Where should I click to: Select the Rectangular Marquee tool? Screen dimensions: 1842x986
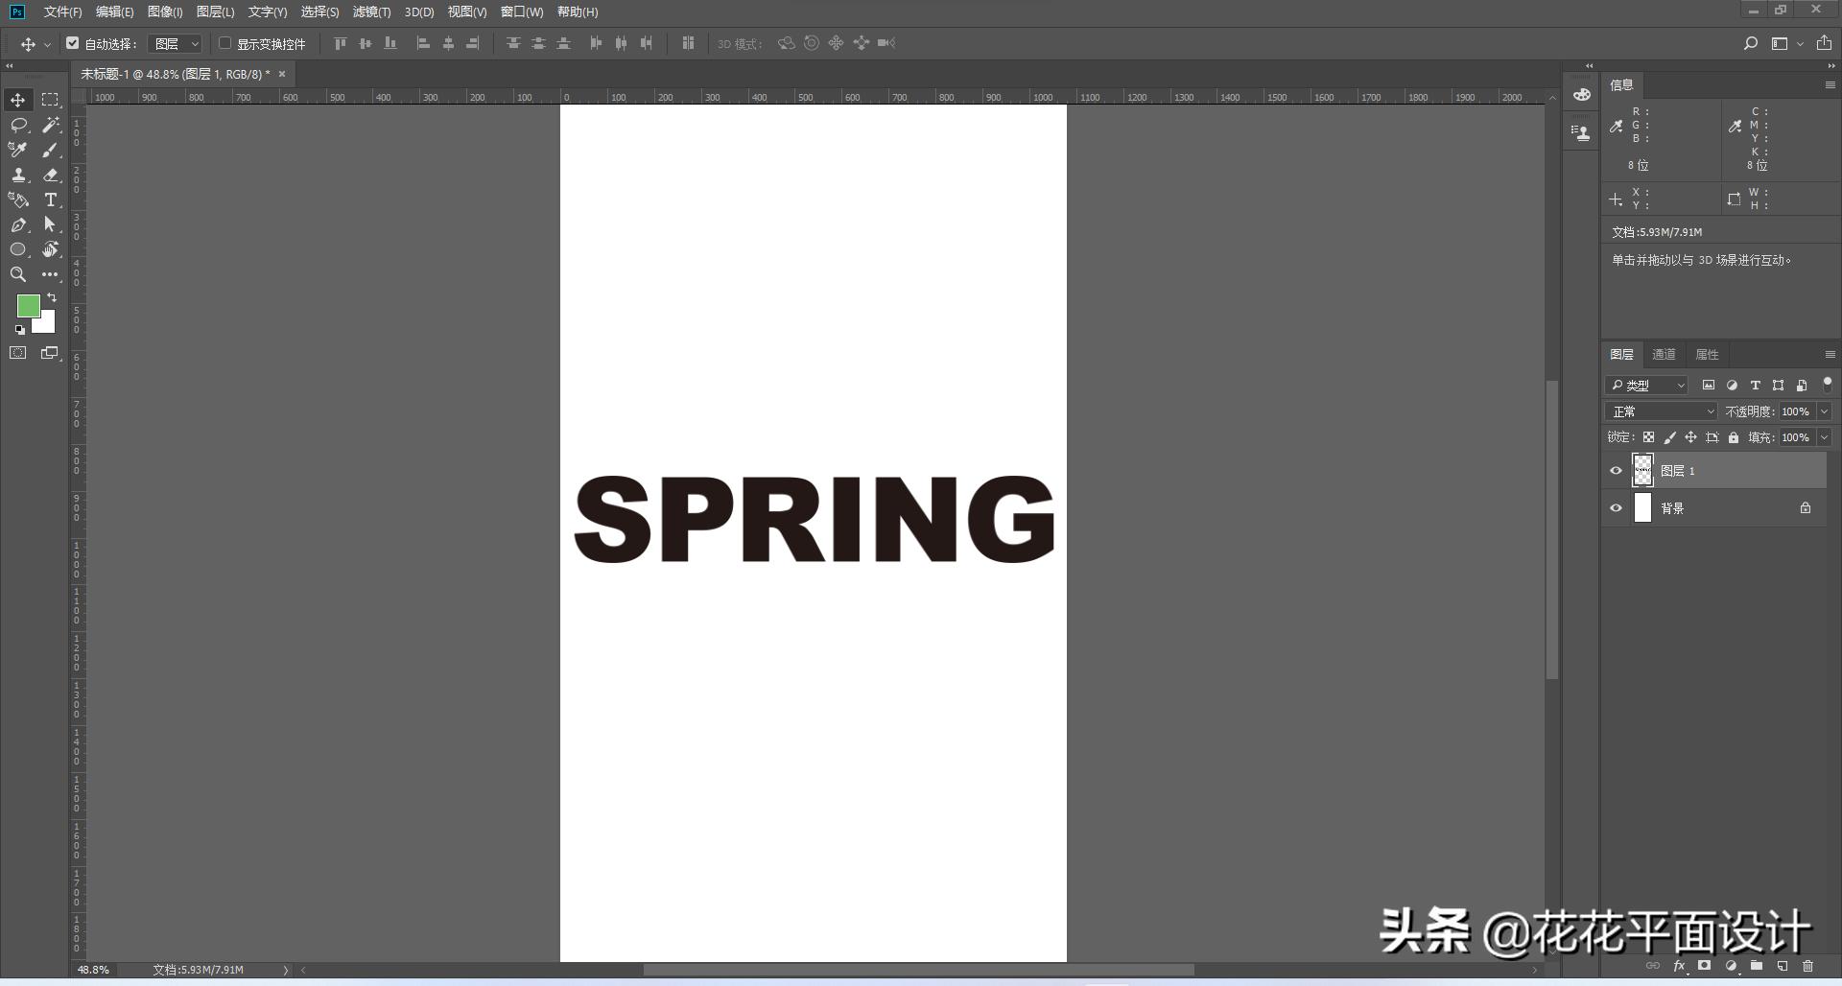click(x=51, y=101)
